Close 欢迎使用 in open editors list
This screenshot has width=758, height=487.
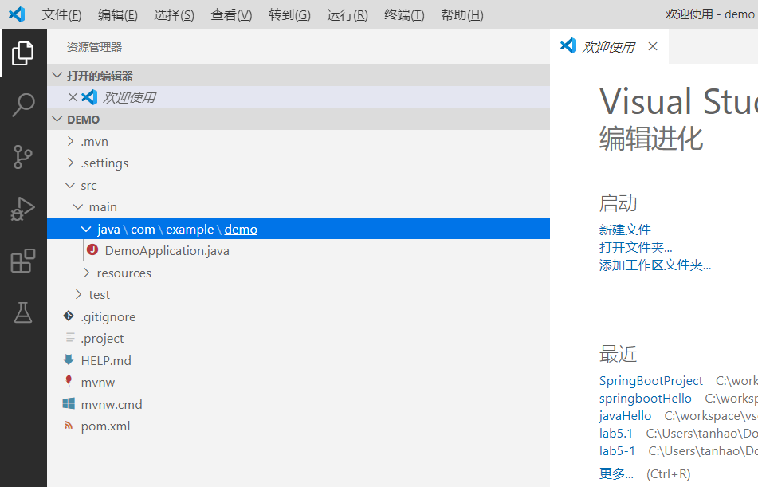point(73,97)
